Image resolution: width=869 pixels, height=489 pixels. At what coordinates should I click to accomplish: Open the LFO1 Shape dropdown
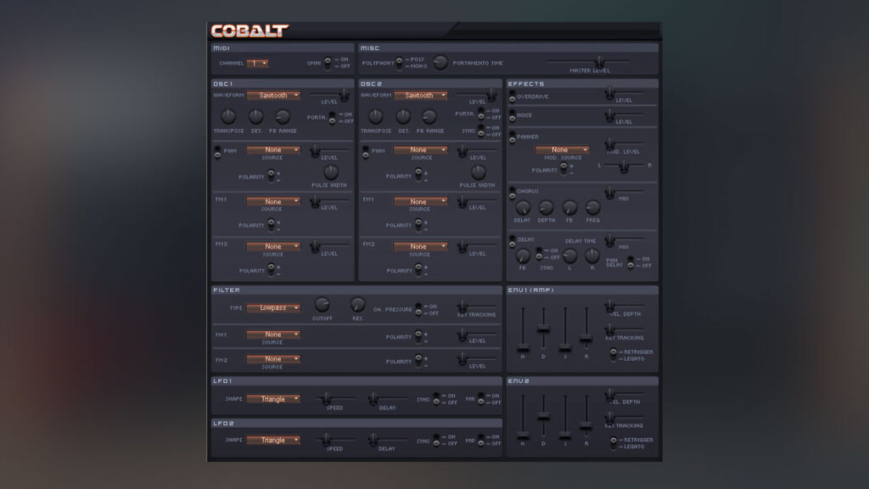point(273,398)
